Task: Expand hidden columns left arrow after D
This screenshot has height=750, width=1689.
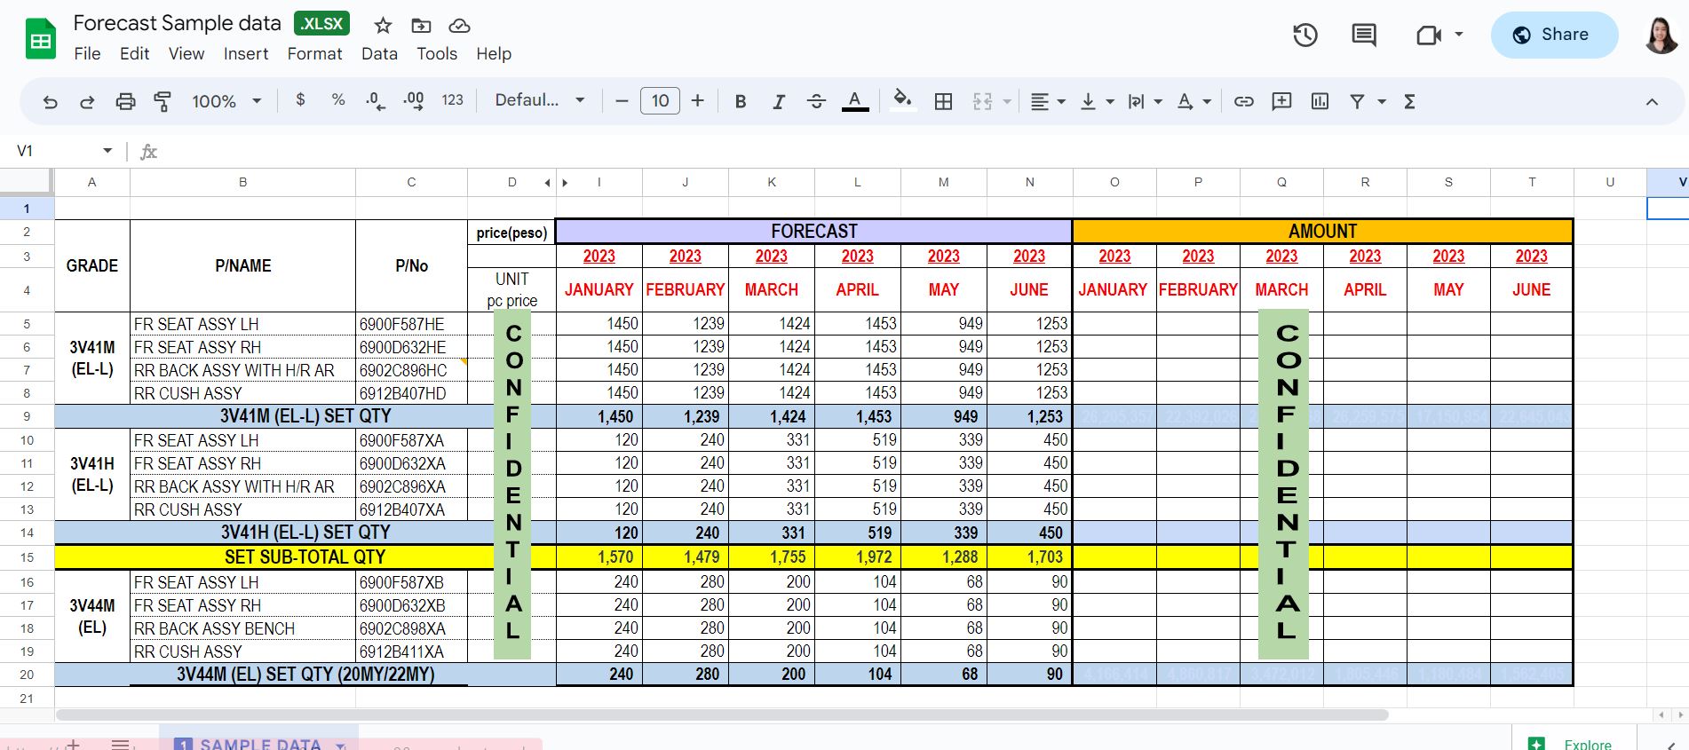Action: coord(547,183)
